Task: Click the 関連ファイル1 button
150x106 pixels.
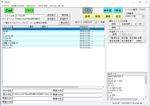Action: (7, 98)
